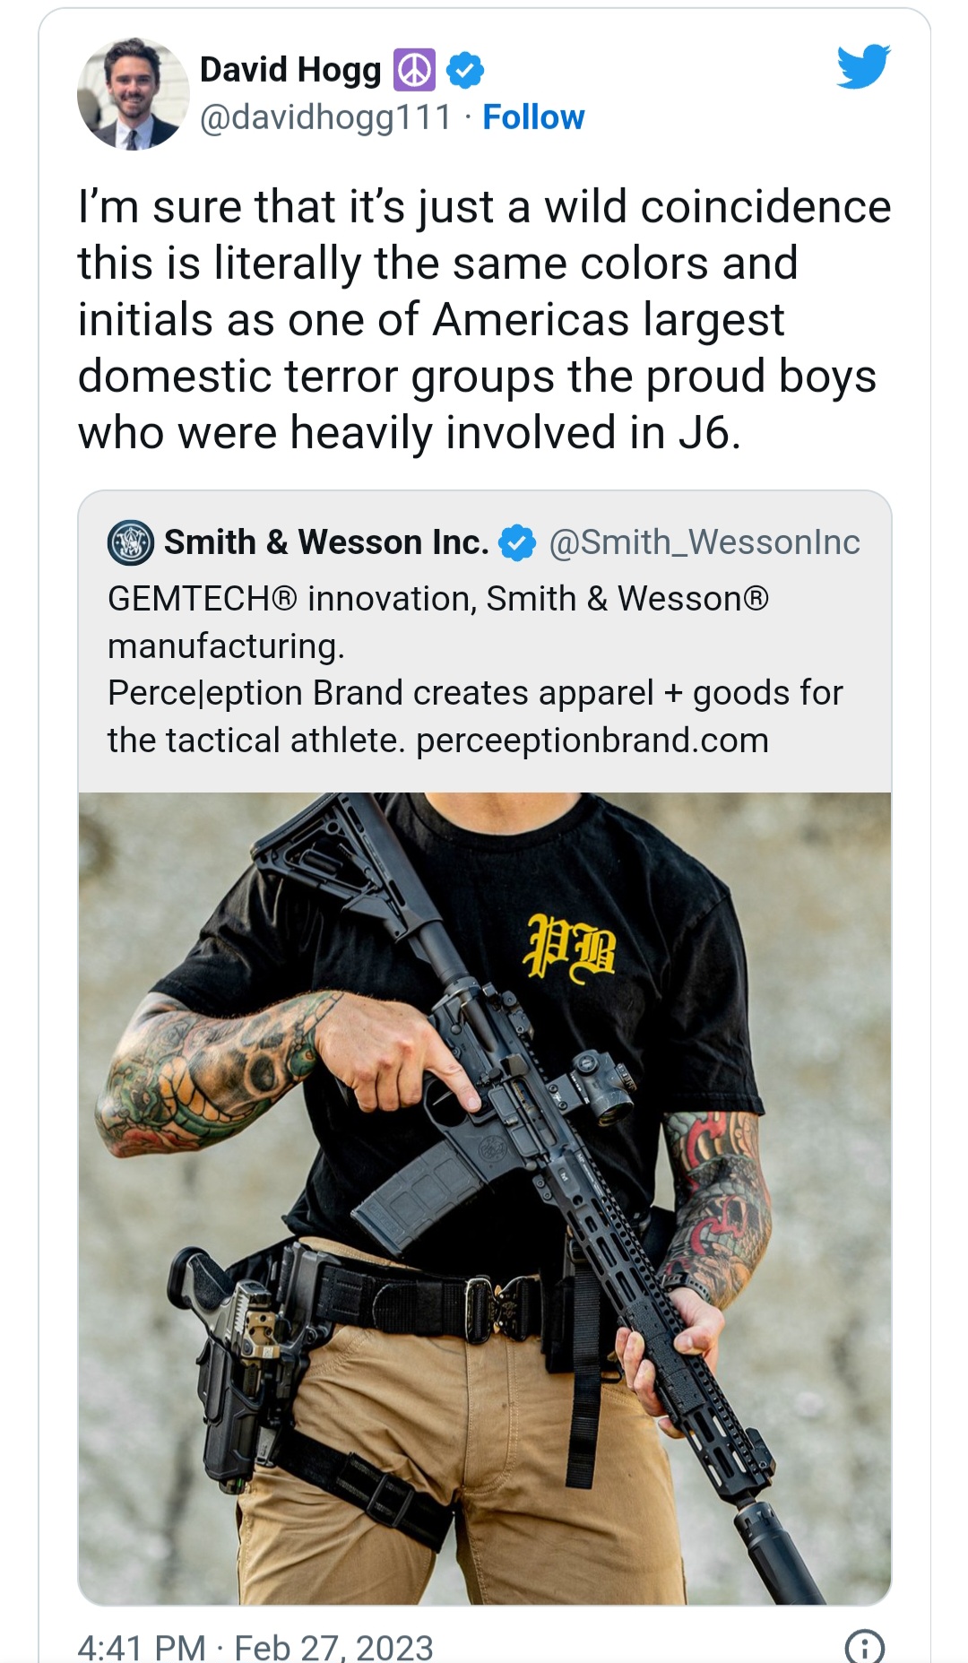Open the perceeptionbrand.com link text
This screenshot has width=968, height=1663.
pyautogui.click(x=592, y=741)
